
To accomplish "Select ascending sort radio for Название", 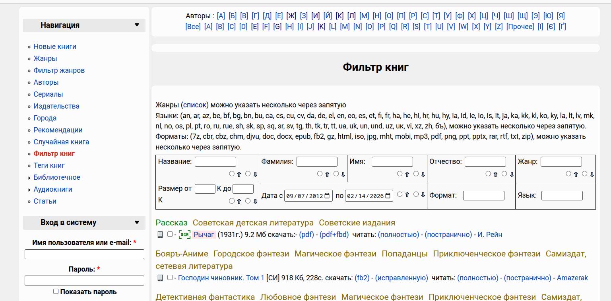I will coord(232,174).
